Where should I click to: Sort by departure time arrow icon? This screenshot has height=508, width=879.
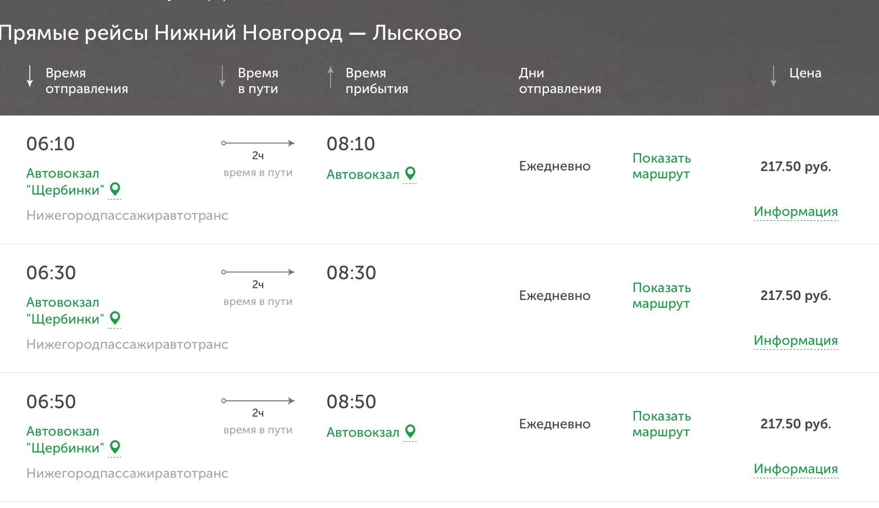[x=30, y=77]
